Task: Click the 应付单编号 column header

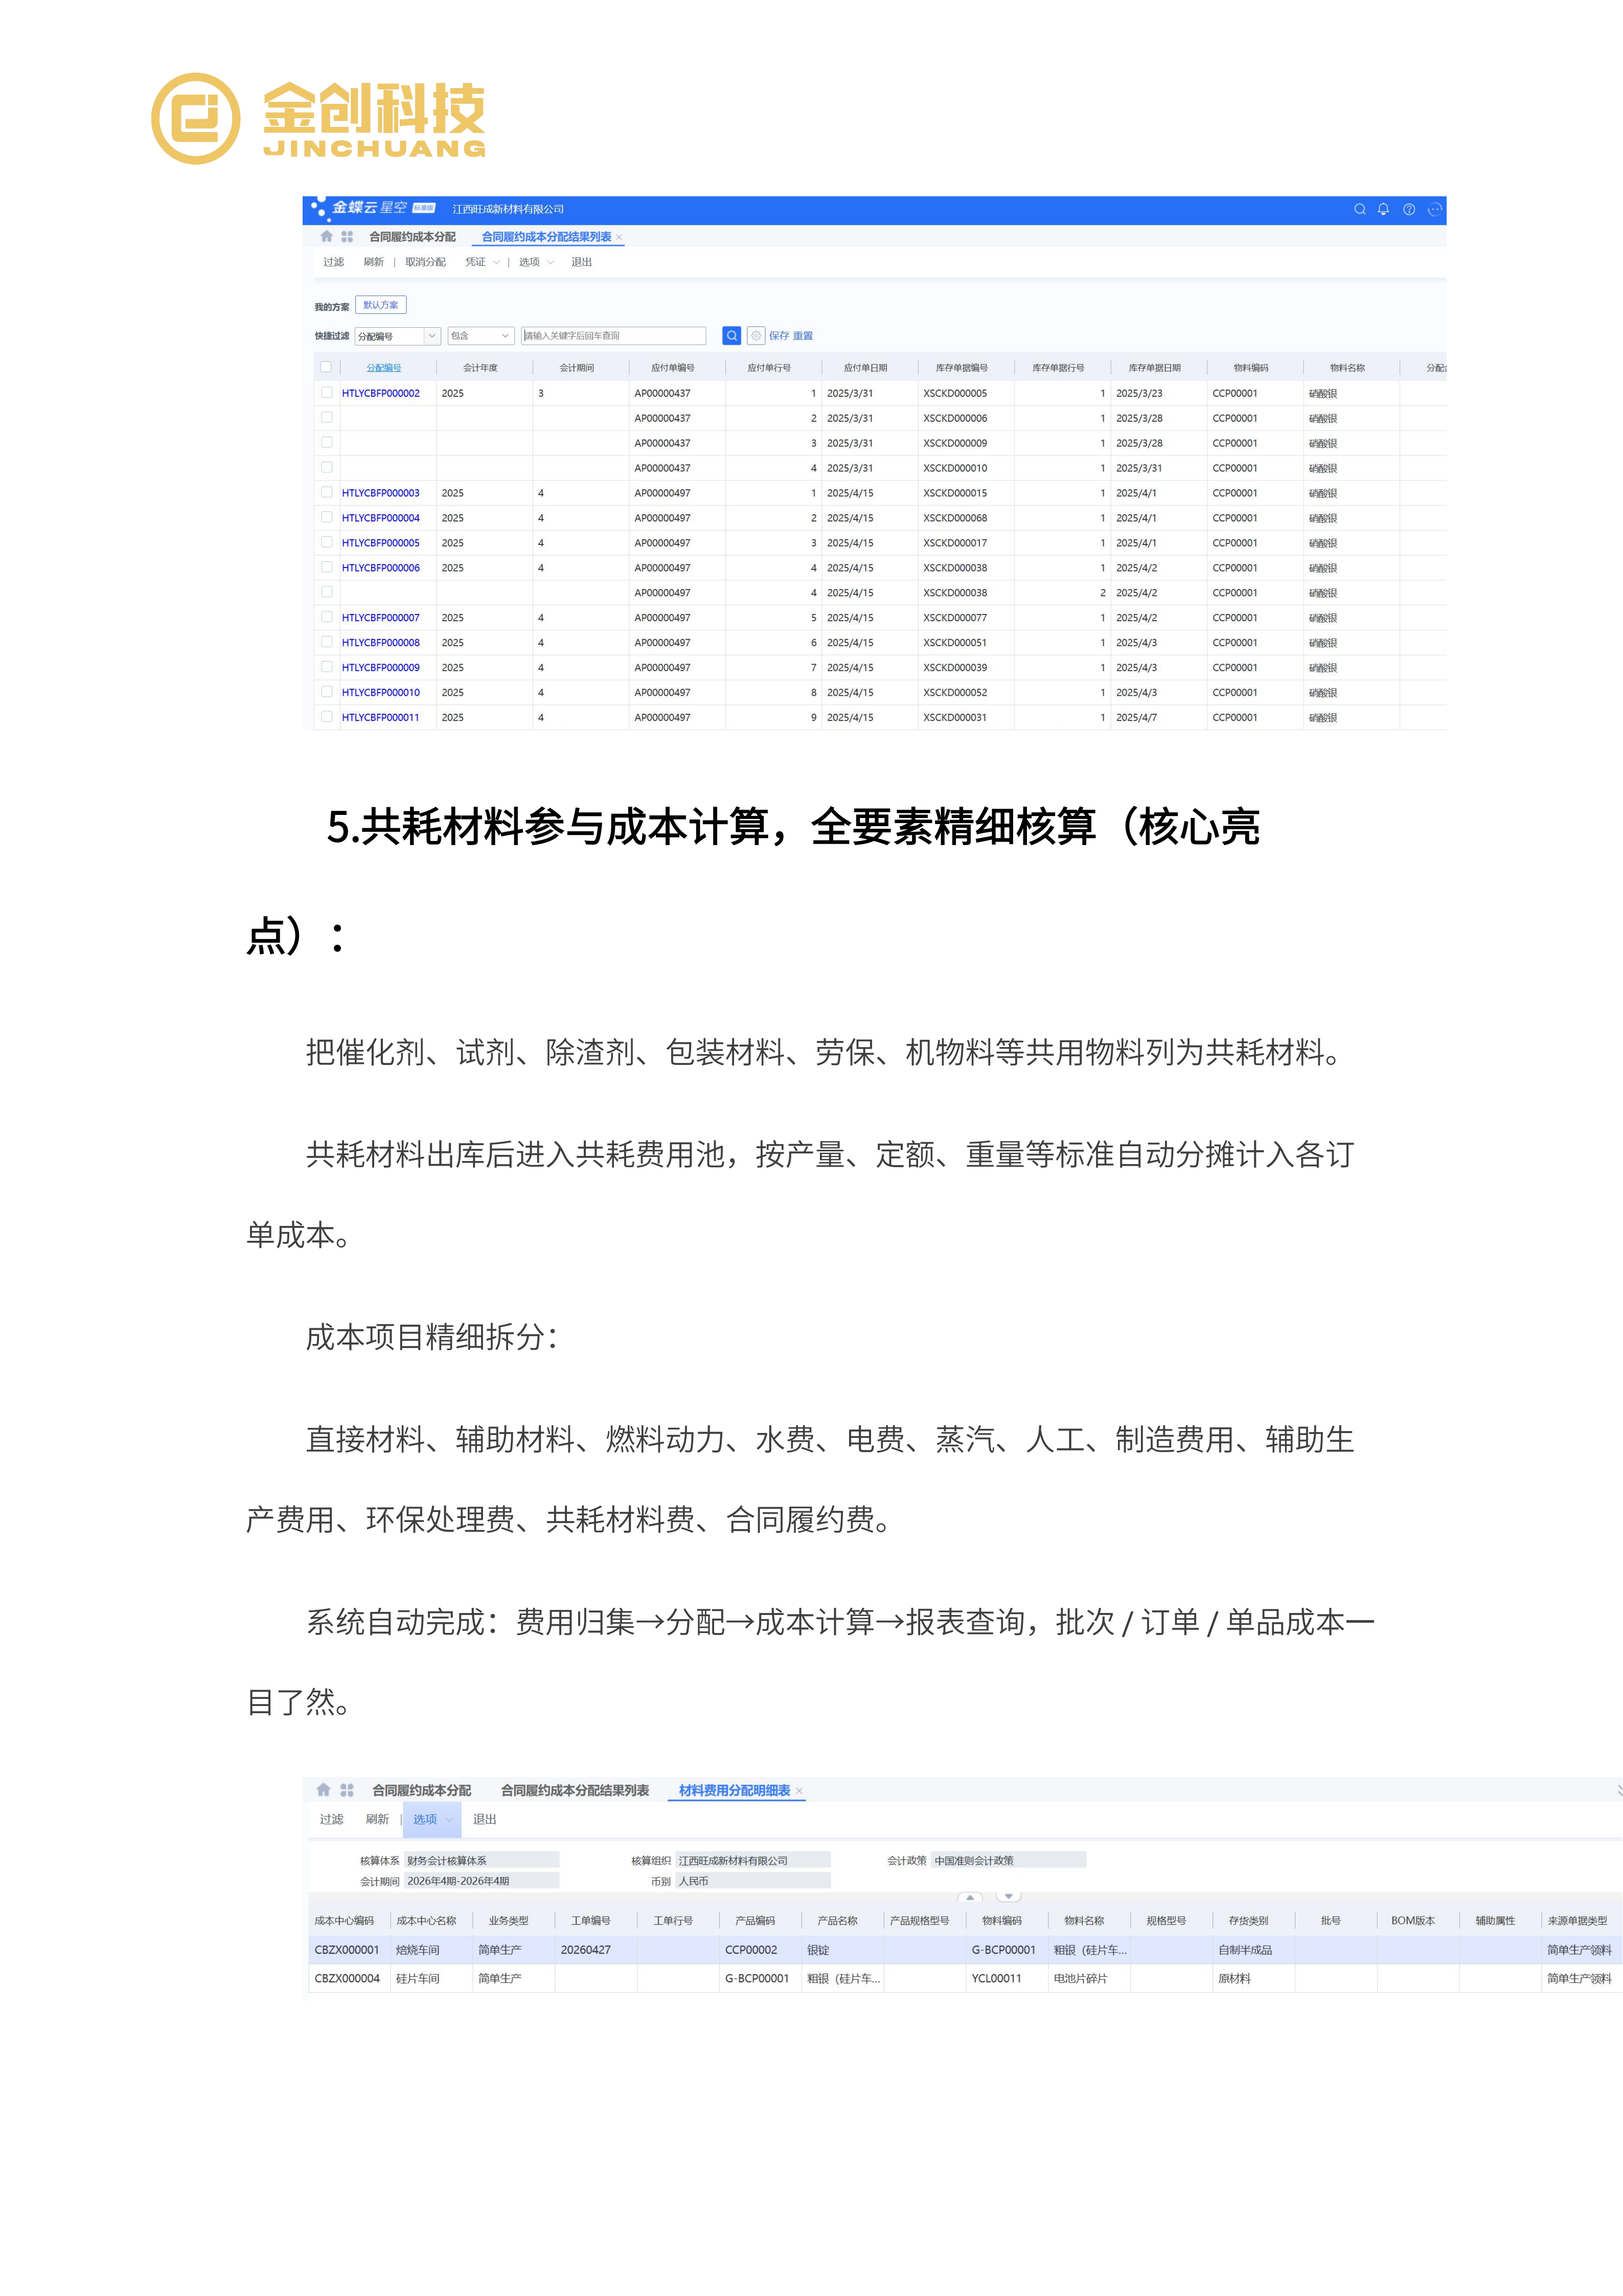Action: pos(673,368)
